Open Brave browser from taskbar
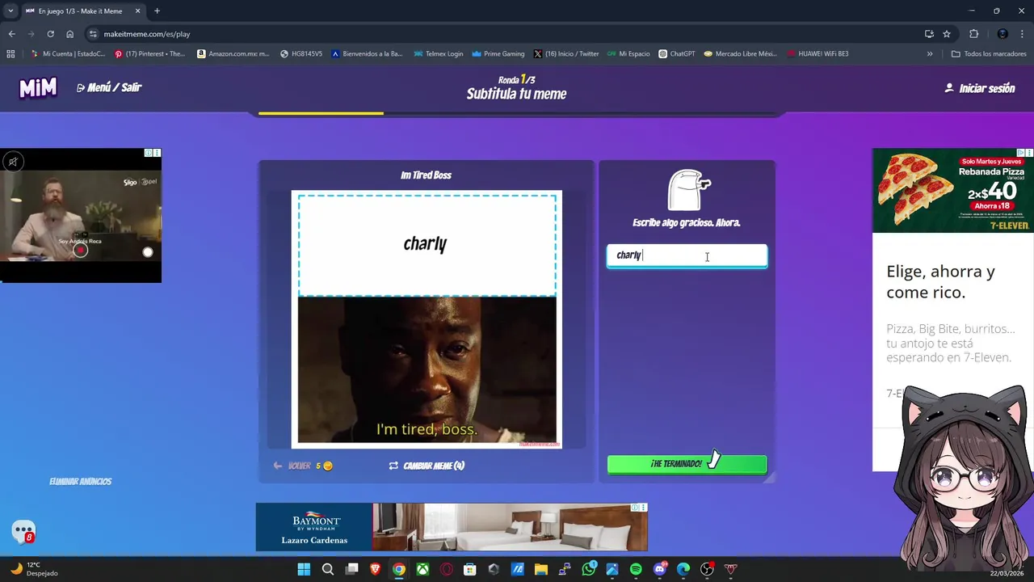 pyautogui.click(x=375, y=569)
